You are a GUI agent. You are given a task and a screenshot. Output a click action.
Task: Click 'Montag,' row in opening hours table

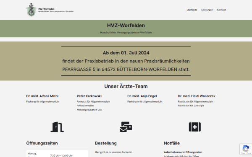pyautogui.click(x=32, y=154)
